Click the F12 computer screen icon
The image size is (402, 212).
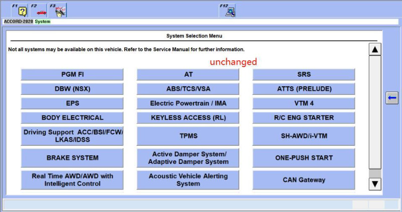tap(228, 11)
